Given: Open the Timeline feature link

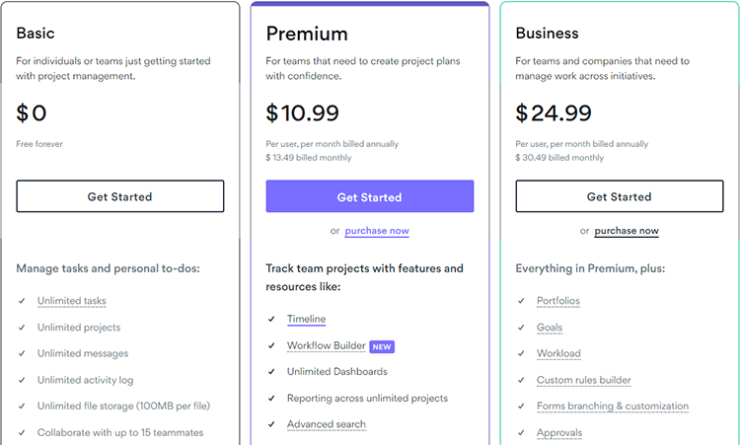Looking at the screenshot, I should pyautogui.click(x=306, y=319).
